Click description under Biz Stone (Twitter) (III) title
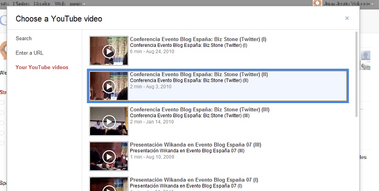Image resolution: width=379 pixels, height=191 pixels. pyautogui.click(x=190, y=116)
